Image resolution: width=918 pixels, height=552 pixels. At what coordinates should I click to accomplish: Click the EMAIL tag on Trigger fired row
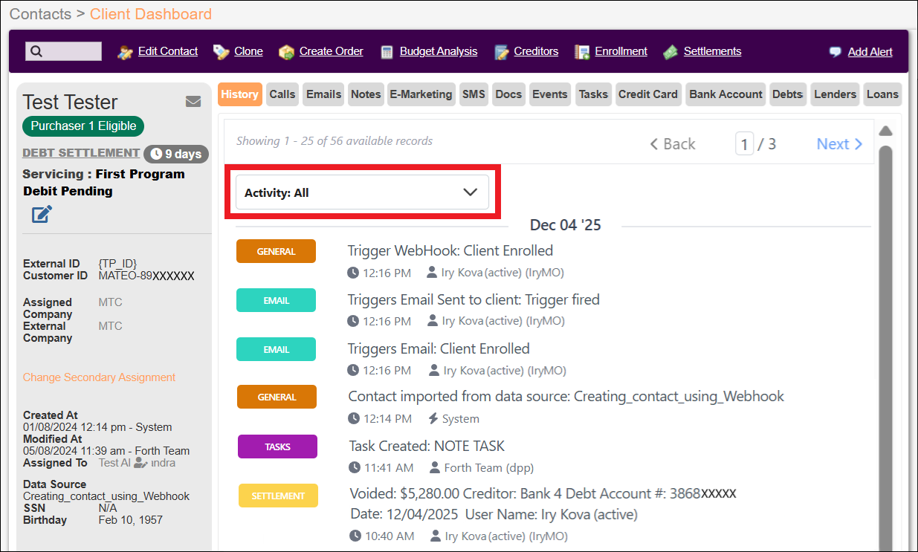276,300
